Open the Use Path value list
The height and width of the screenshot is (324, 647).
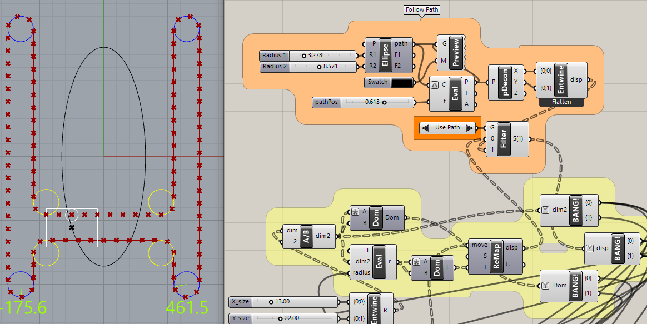[447, 127]
